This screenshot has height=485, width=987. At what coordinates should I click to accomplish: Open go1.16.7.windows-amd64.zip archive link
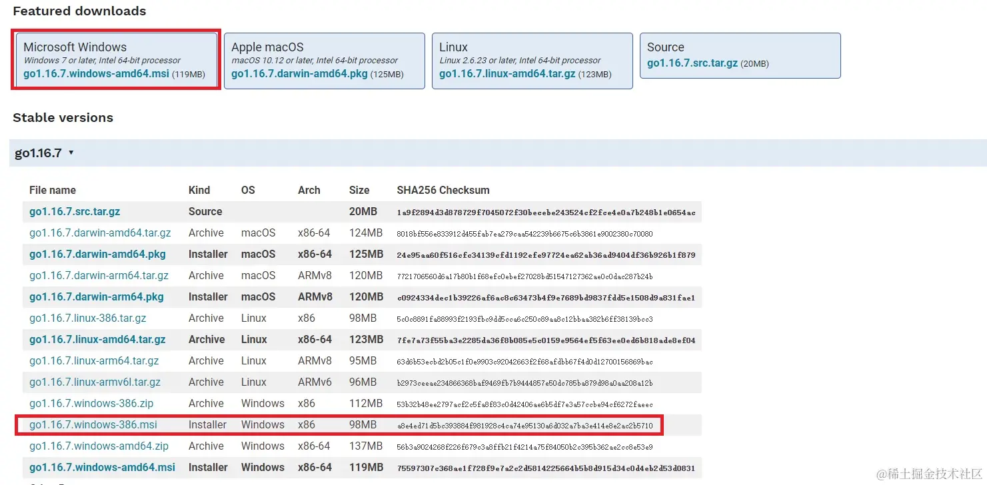pyautogui.click(x=99, y=446)
